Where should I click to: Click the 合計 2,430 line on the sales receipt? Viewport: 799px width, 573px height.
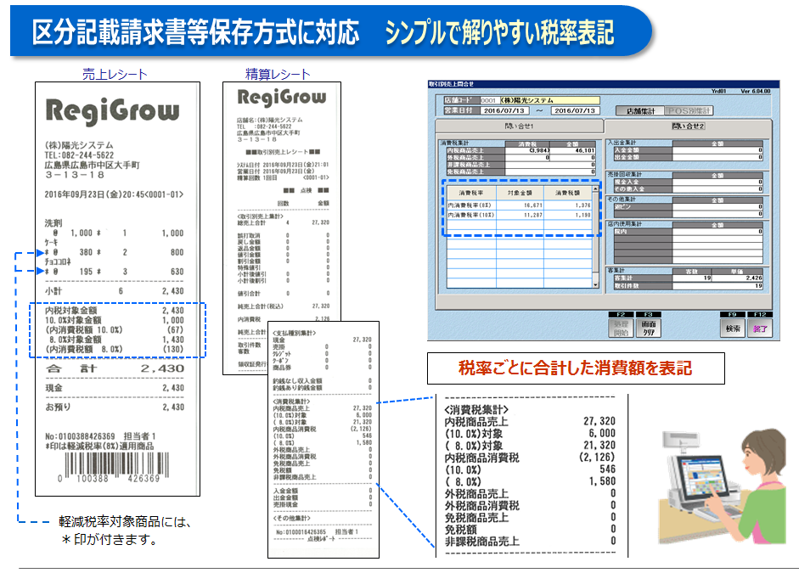115,368
